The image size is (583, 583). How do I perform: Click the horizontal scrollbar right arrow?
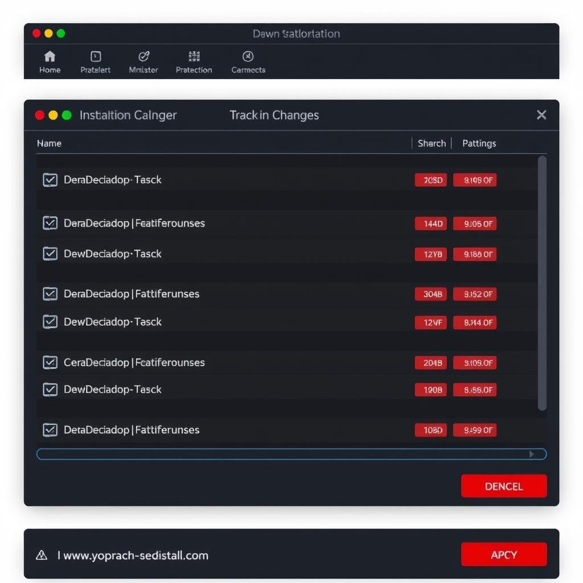coord(532,454)
